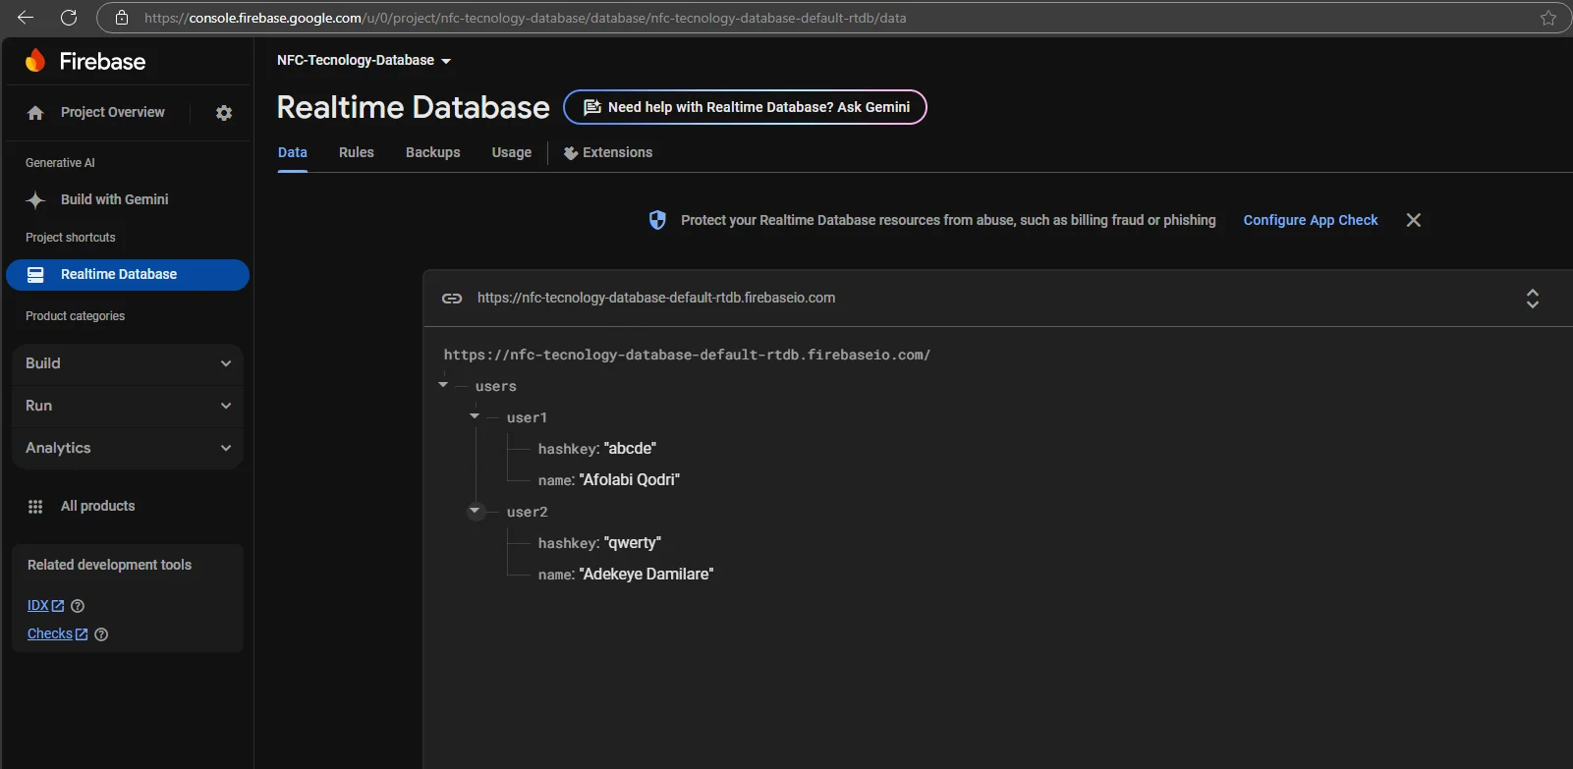Click the help icon next to Checks
This screenshot has width=1573, height=769.
click(101, 634)
